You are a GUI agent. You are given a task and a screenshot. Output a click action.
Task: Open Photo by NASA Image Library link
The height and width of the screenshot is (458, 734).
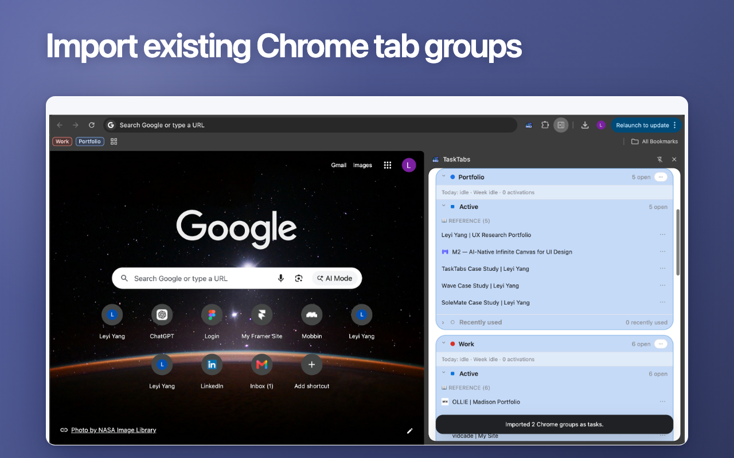[x=114, y=430]
